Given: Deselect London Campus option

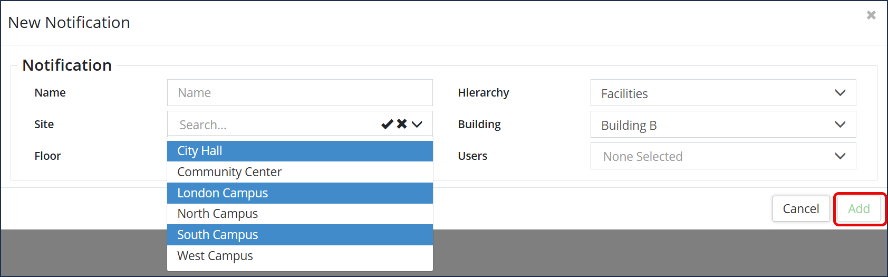Looking at the screenshot, I should [300, 193].
